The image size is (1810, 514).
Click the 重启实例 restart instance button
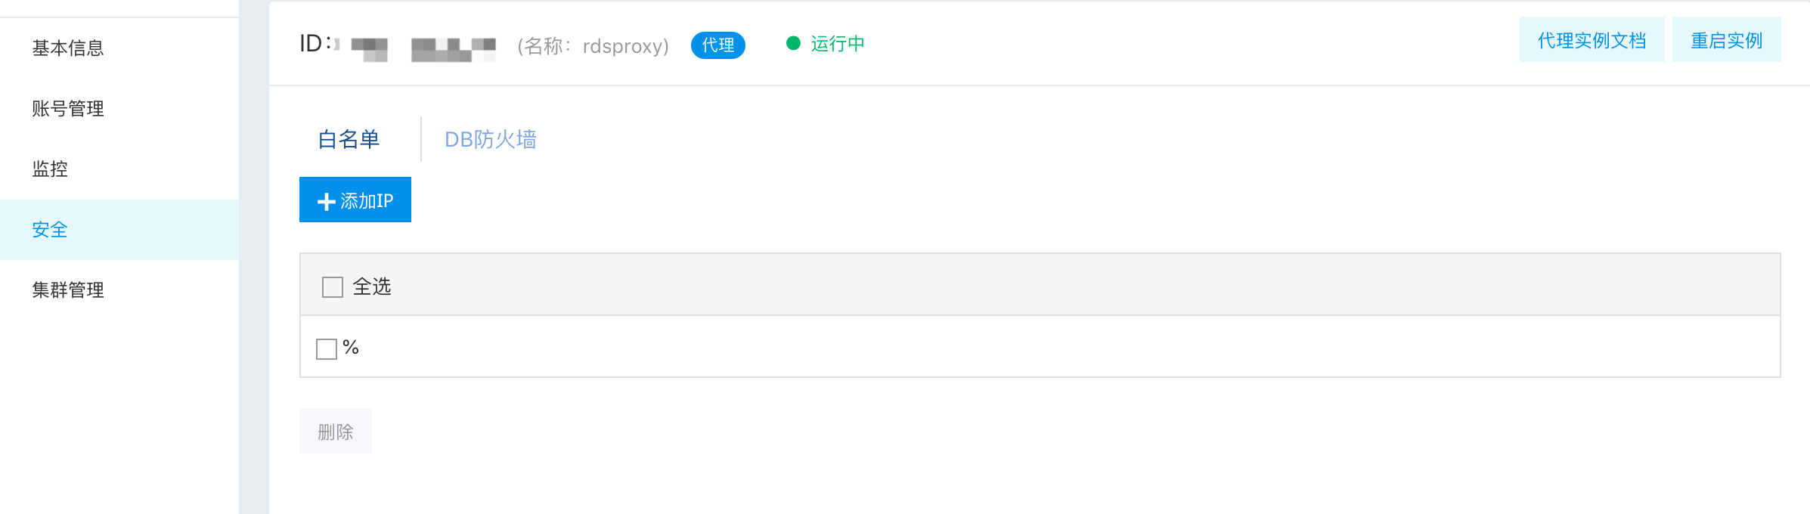[x=1727, y=39]
